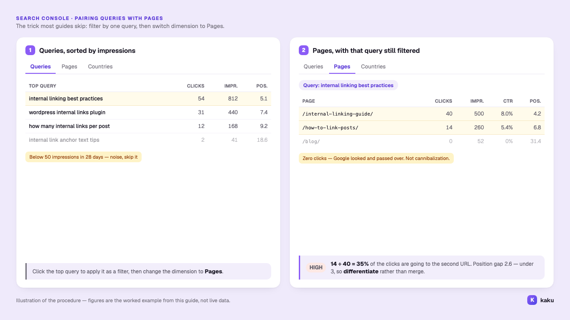This screenshot has width=570, height=320.
Task: Select 'internal link anchor text tips' query
Action: tap(148, 140)
